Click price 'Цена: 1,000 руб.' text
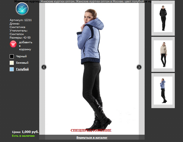The image size is (183, 142). click(x=25, y=132)
